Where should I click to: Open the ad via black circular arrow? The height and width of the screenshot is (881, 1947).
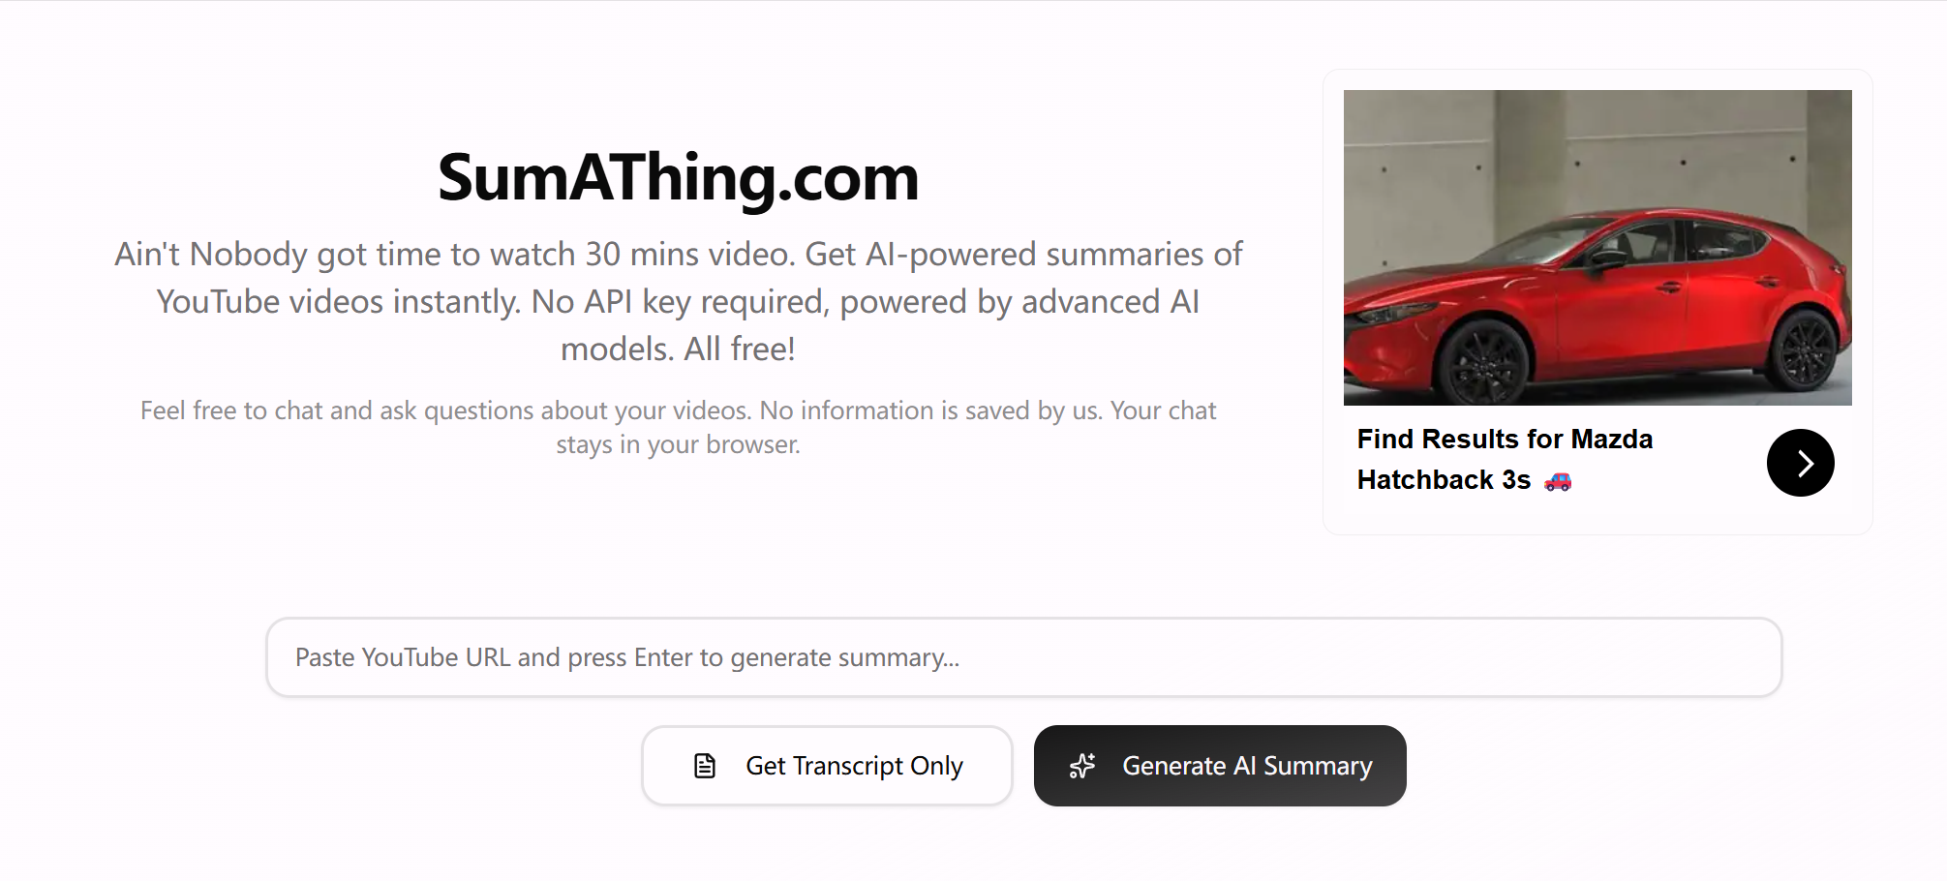tap(1800, 463)
